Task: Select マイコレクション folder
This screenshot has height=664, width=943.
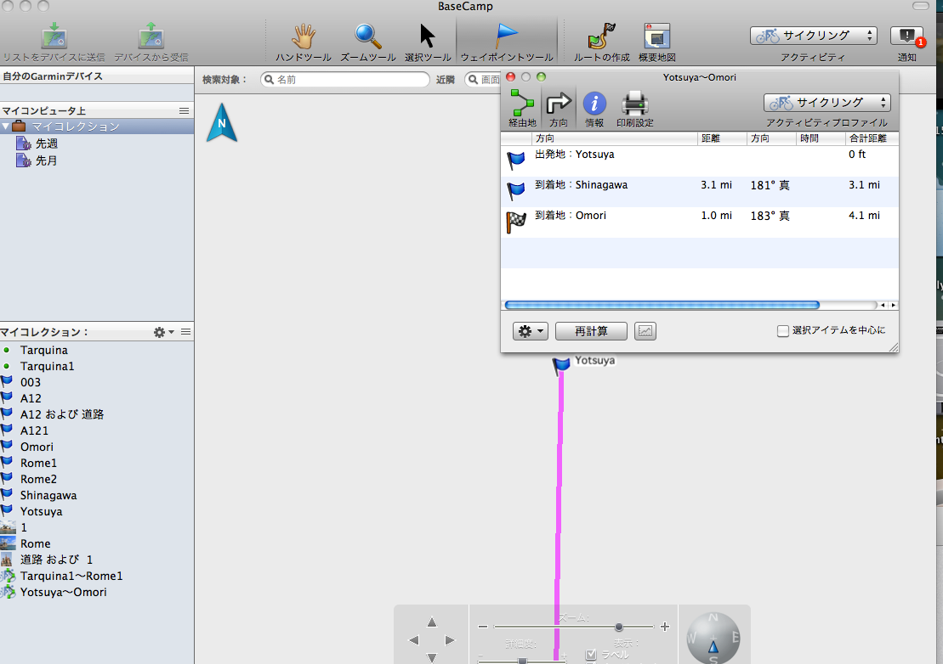Action: pyautogui.click(x=97, y=126)
